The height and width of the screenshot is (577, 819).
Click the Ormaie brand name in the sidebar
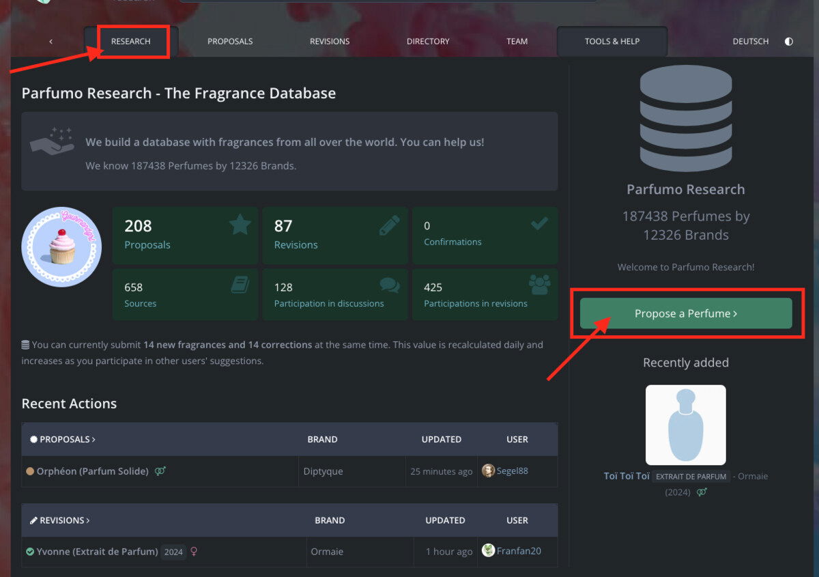[x=753, y=476]
